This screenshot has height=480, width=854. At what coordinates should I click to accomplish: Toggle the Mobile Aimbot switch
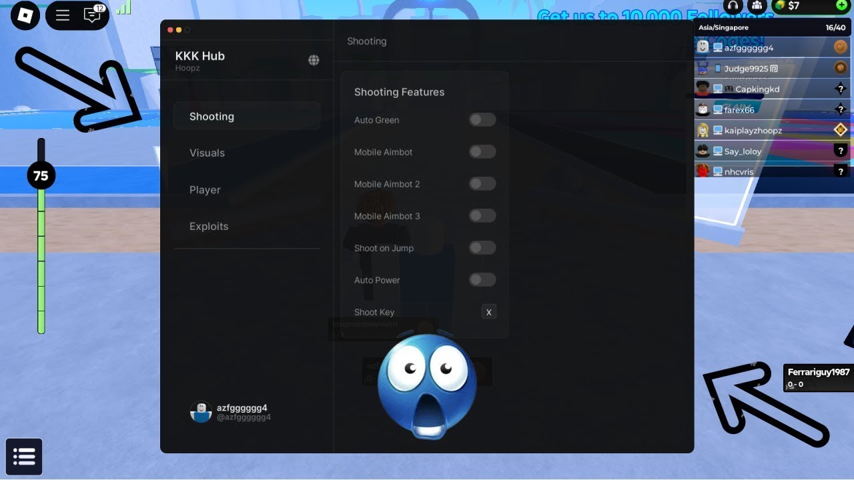pos(482,152)
